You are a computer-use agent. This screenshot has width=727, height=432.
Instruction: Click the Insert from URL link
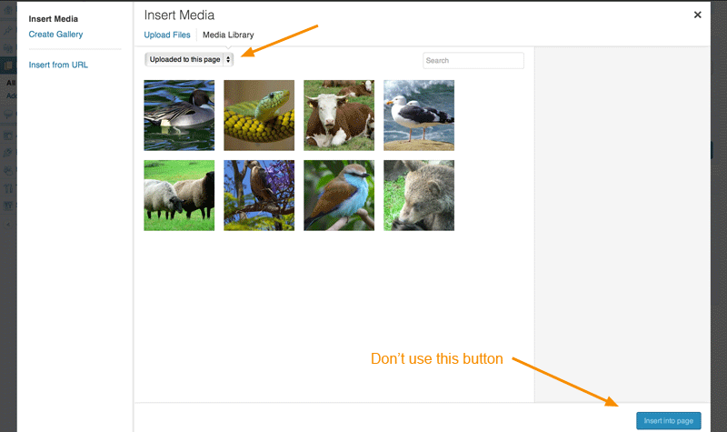click(x=58, y=65)
